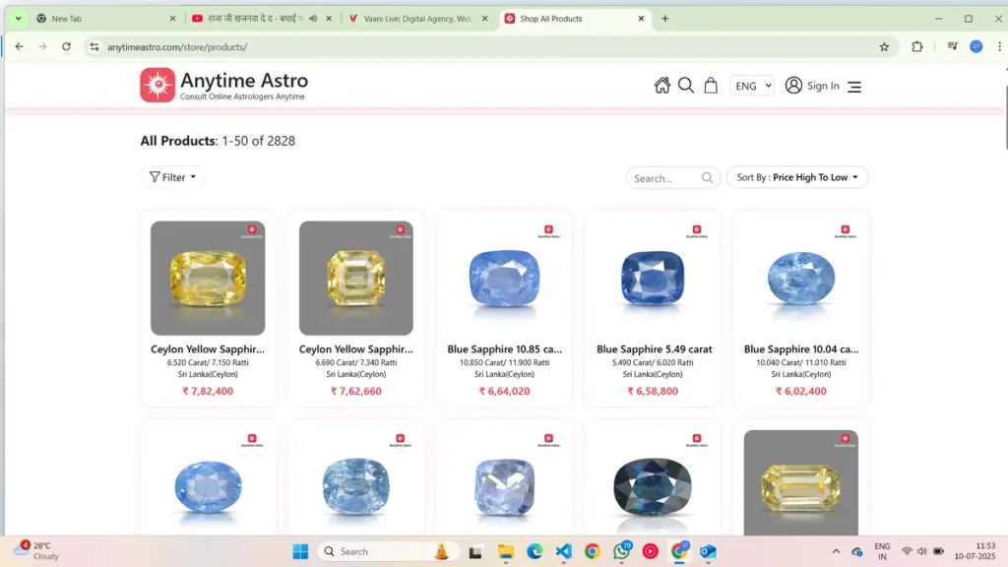This screenshot has width=1008, height=567.
Task: Open the Chrome profile avatar
Action: [976, 46]
